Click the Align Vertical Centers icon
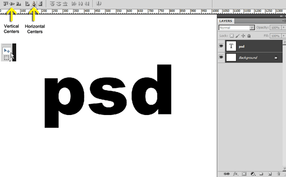286x177 pixels. [x=12, y=4]
